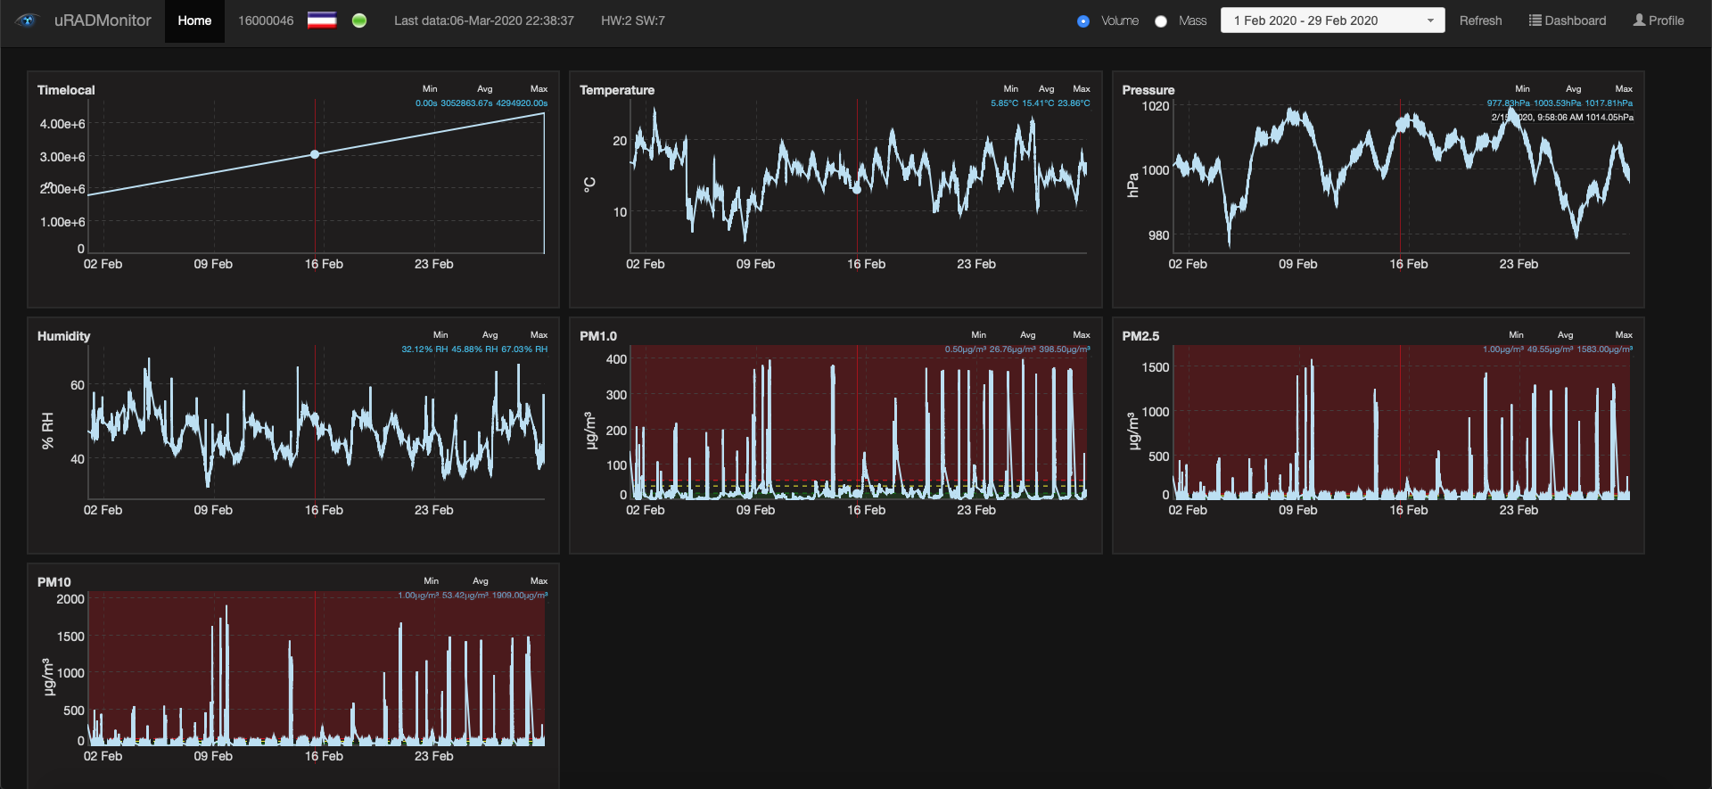Open the Home tab
This screenshot has width=1712, height=789.
(x=194, y=21)
